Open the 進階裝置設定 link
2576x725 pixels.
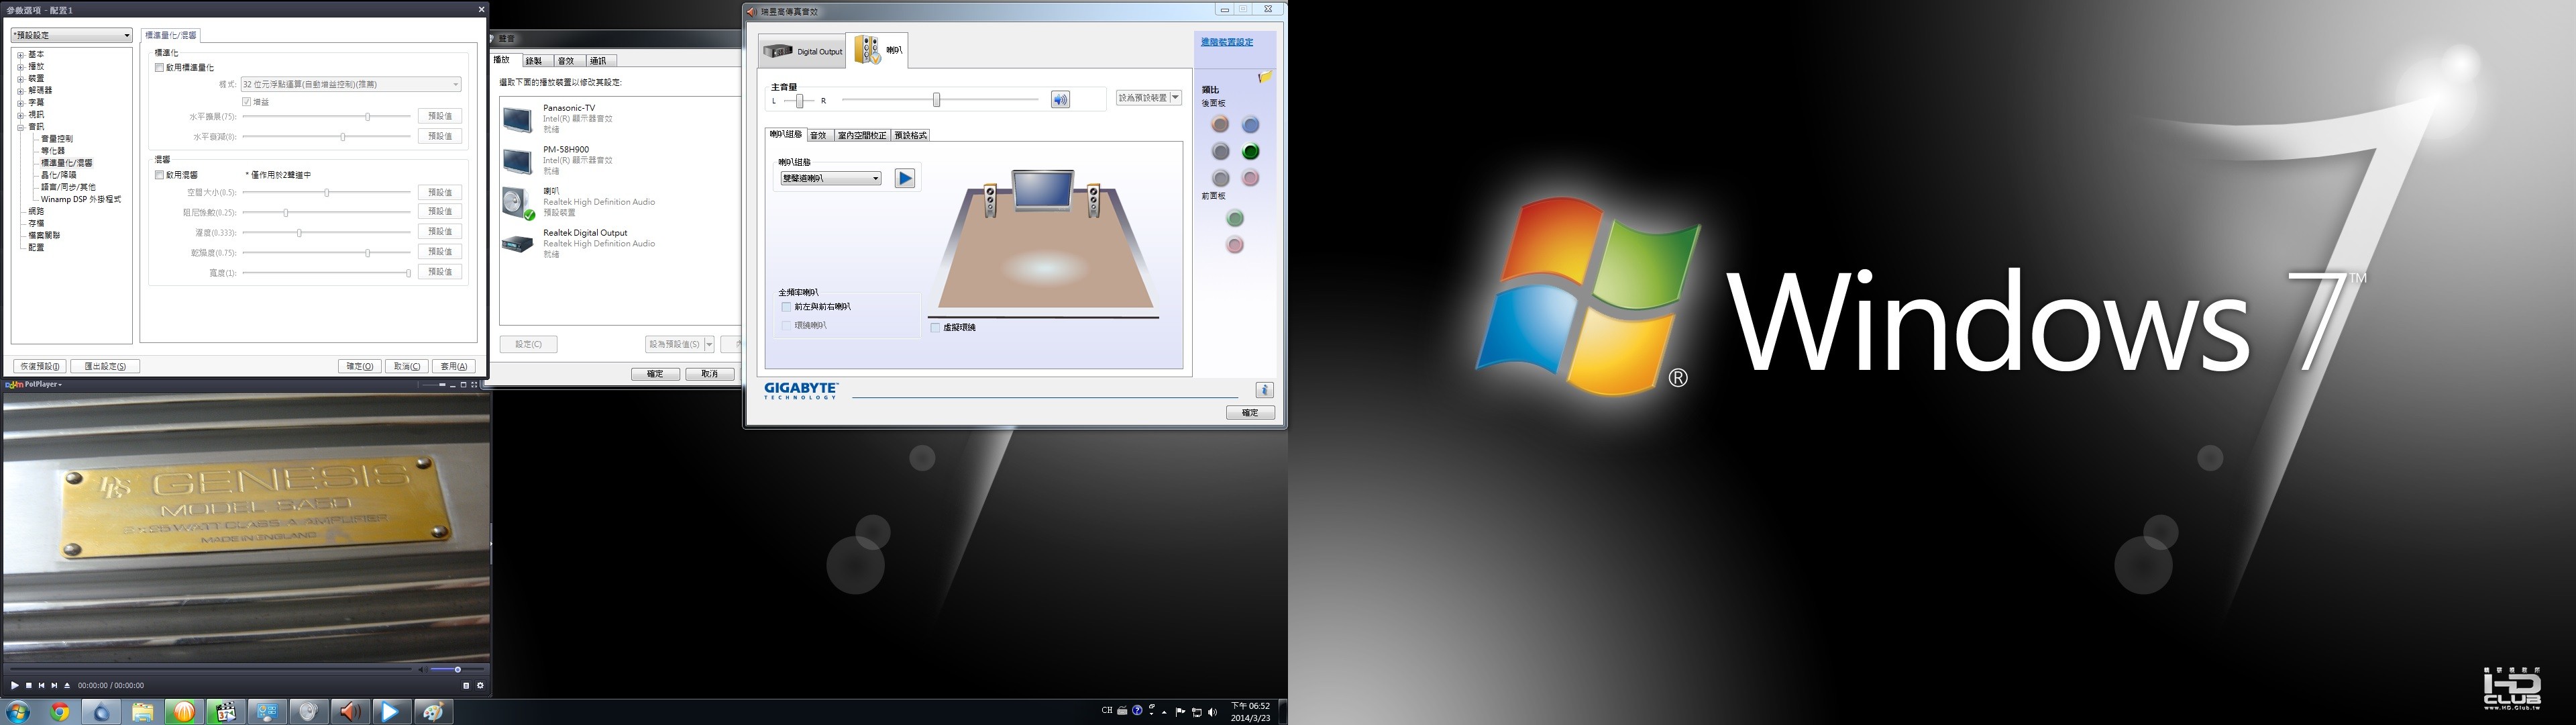1227,42
